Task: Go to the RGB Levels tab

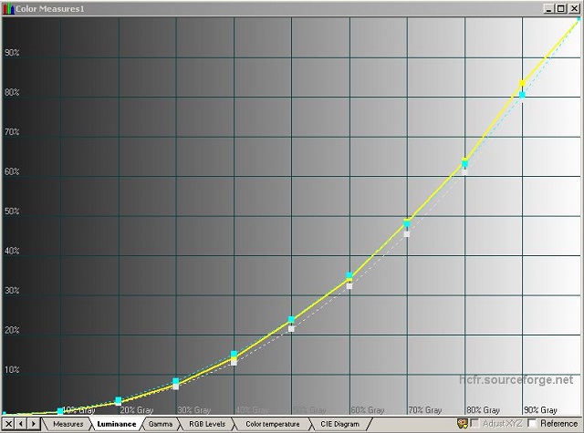Action: (x=207, y=424)
